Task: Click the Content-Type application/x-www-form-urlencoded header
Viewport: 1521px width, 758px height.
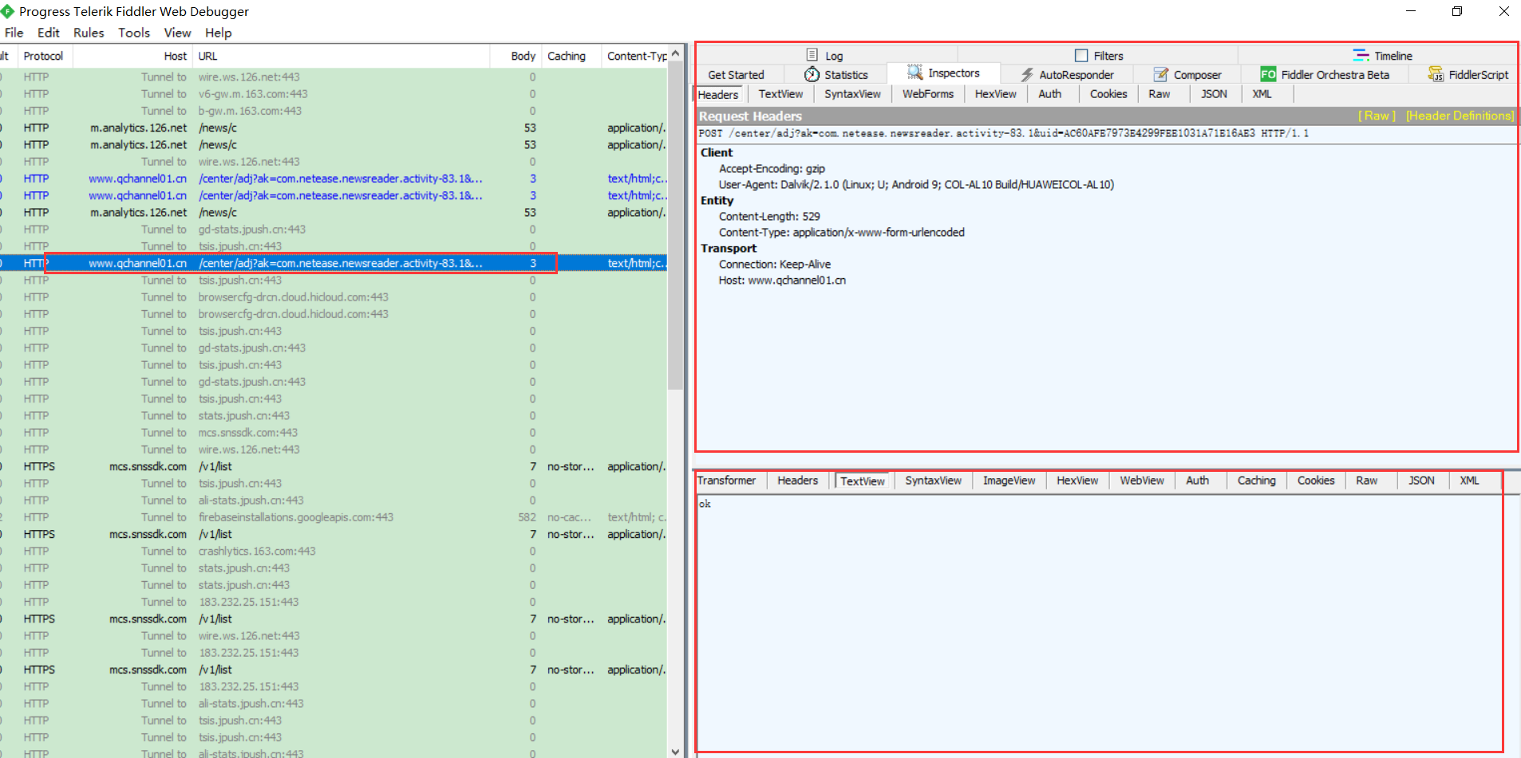Action: [841, 233]
